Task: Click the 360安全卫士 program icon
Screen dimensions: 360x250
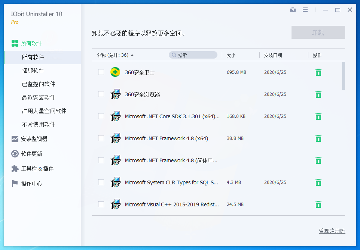Action: (115, 72)
